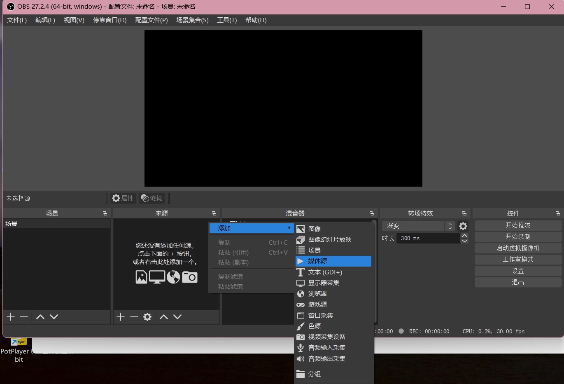This screenshot has height=384, width=564.
Task: Increase 时长 duration with the up stepper
Action: tap(464, 235)
